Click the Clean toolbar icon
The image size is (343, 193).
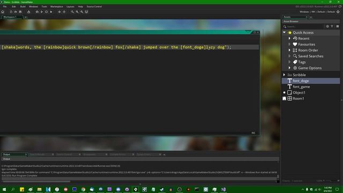pyautogui.click(x=51, y=12)
